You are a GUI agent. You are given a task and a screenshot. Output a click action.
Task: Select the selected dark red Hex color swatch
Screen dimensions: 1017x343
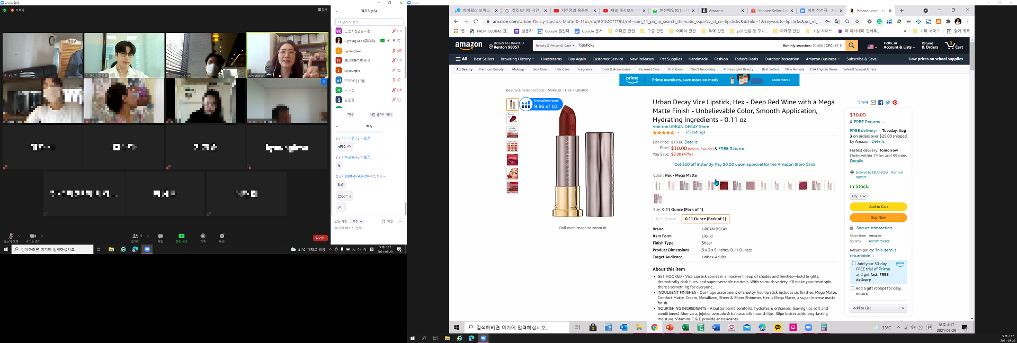point(724,185)
